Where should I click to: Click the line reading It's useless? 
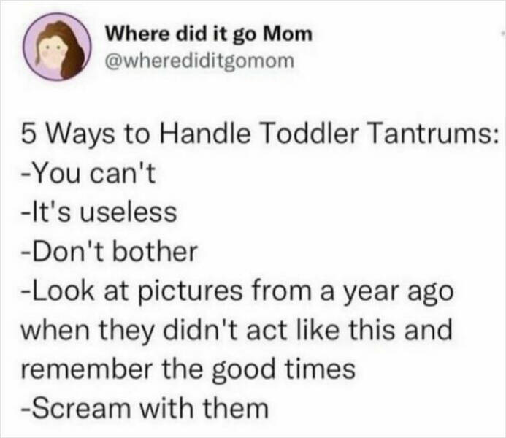pos(99,212)
